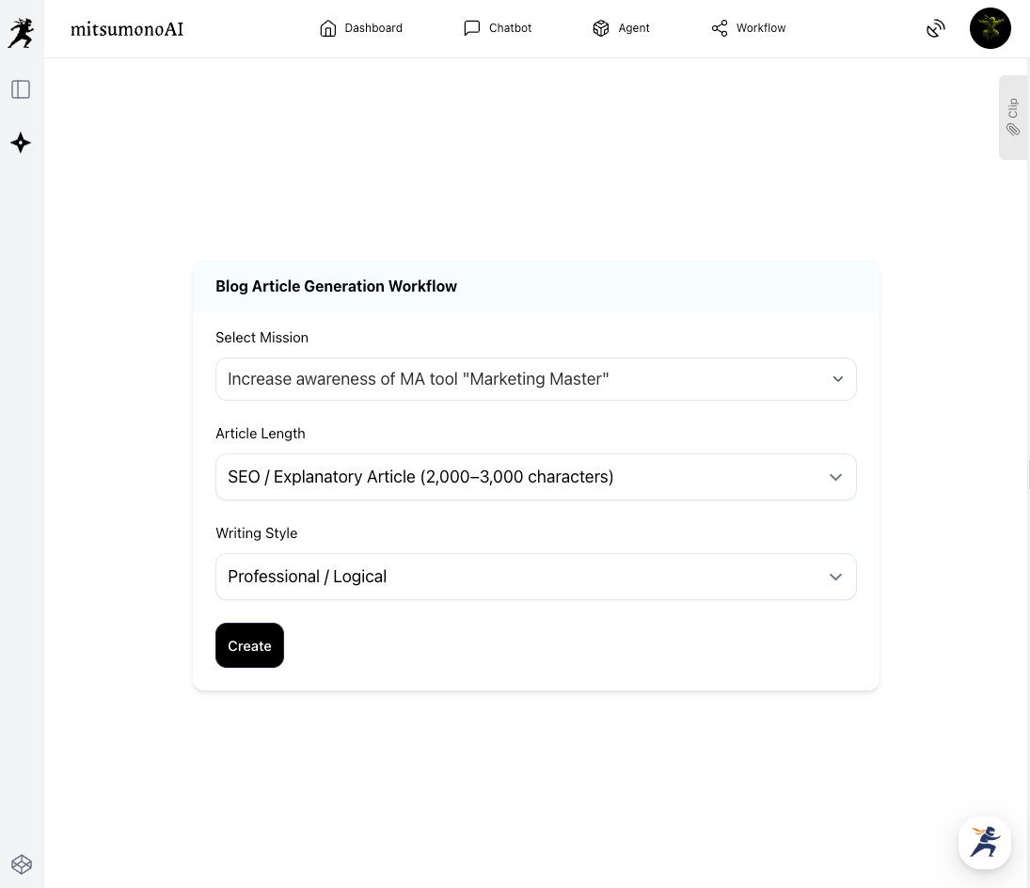The width and height of the screenshot is (1030, 888).
Task: Open the Article Length dropdown
Action: (535, 477)
